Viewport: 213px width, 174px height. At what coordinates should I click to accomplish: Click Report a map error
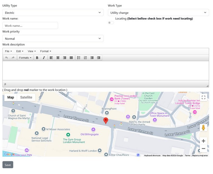[x=200, y=155]
